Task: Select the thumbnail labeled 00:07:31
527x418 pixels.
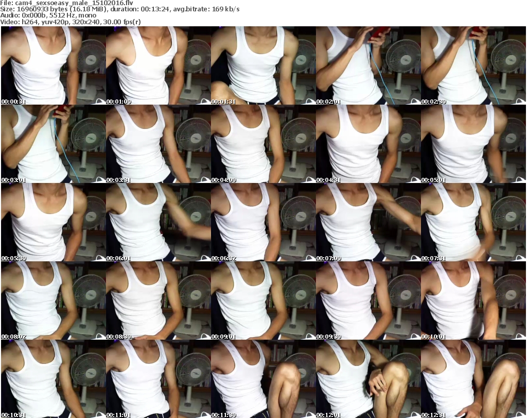Action: (473, 222)
